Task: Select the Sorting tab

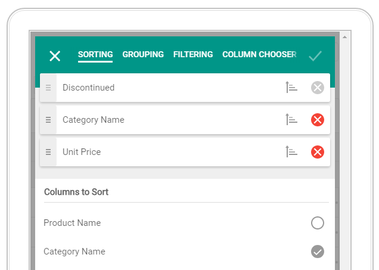Action: (95, 54)
